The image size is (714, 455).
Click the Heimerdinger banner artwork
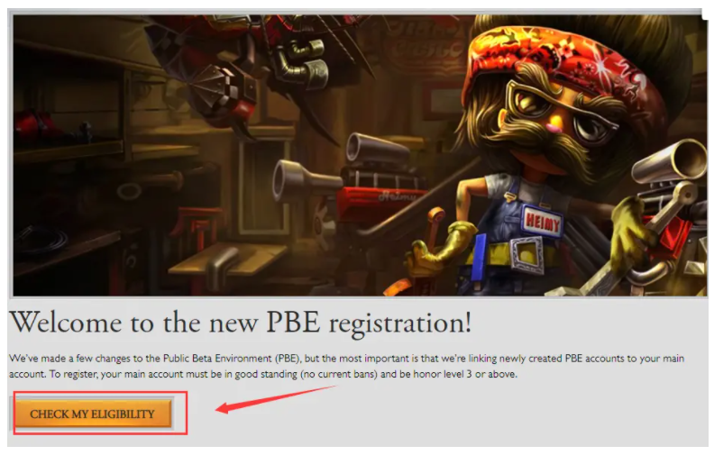[360, 155]
